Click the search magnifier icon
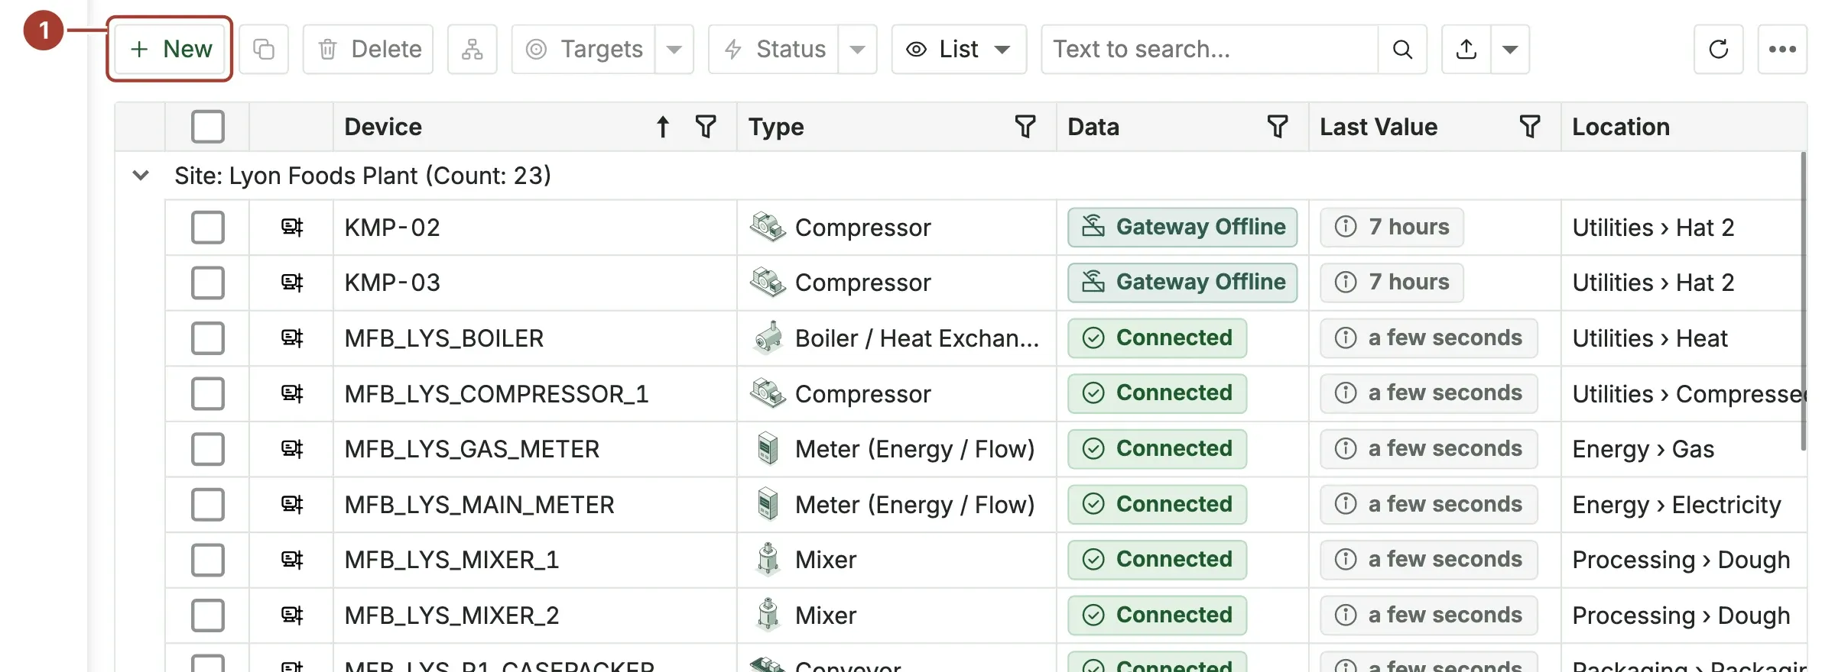Screen dimensions: 1835x672 (1402, 49)
